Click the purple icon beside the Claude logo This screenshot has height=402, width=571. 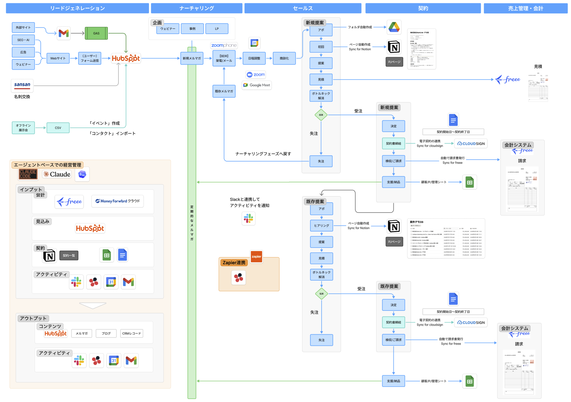point(82,174)
